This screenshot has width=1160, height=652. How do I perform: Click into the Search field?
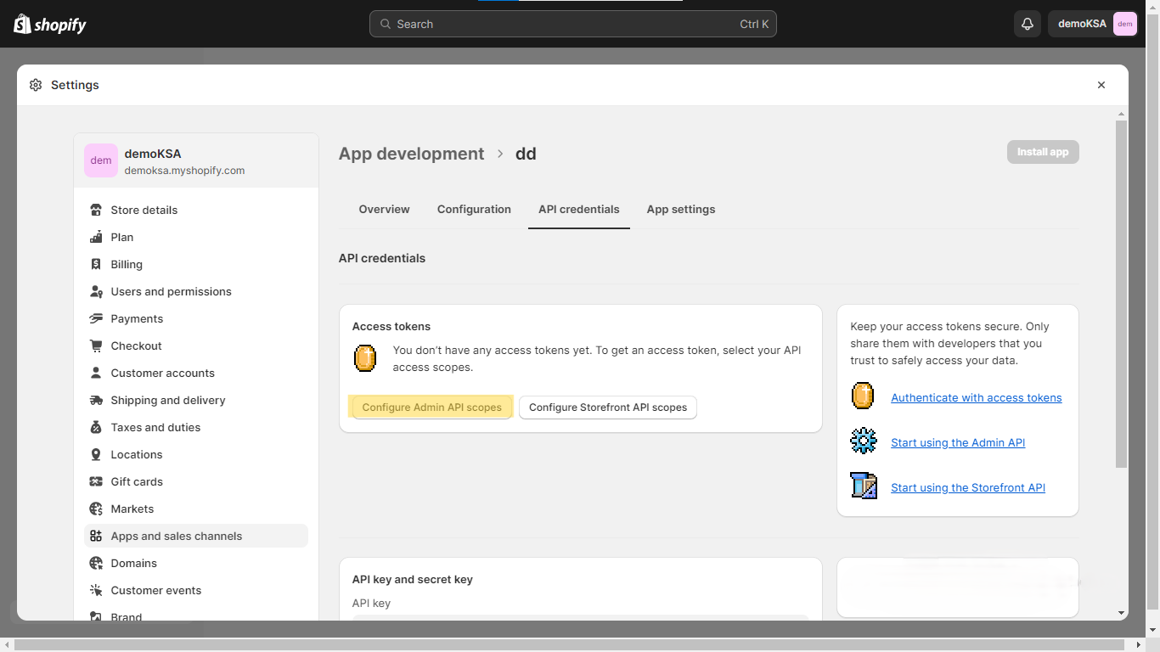click(572, 24)
